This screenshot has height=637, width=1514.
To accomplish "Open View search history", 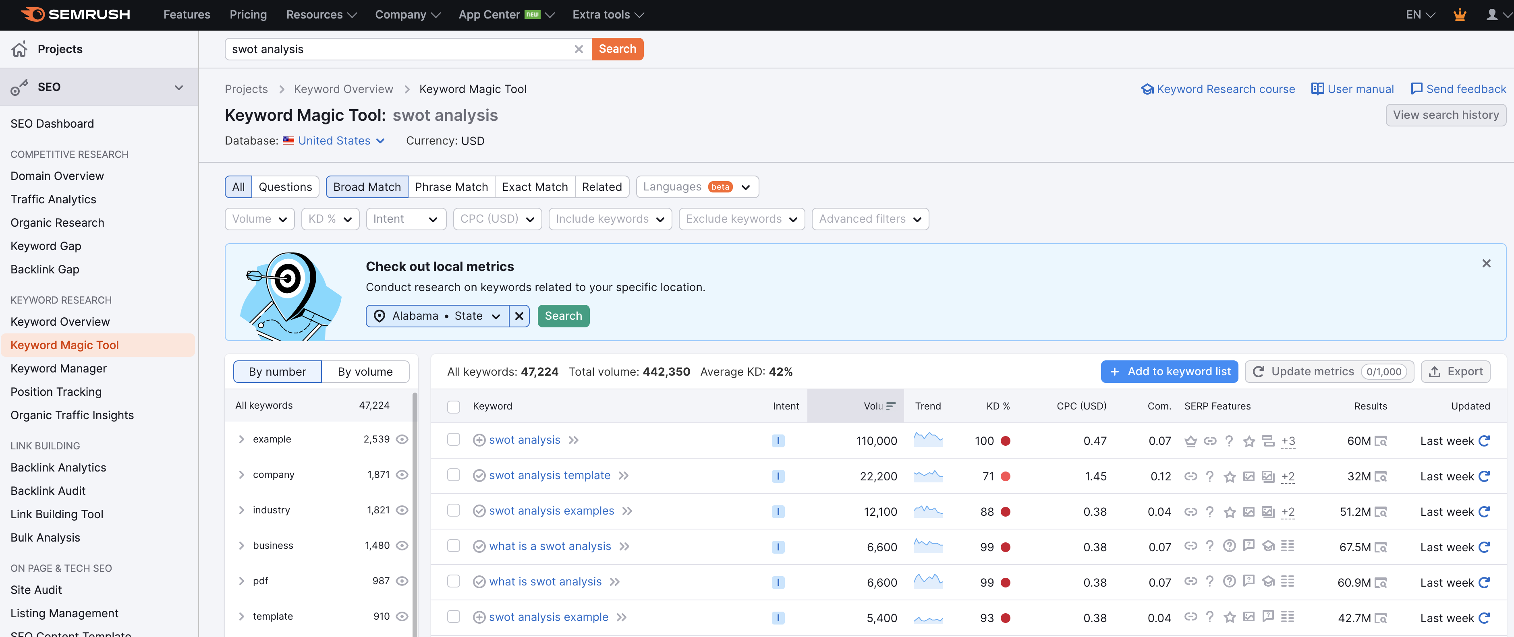I will (x=1446, y=115).
